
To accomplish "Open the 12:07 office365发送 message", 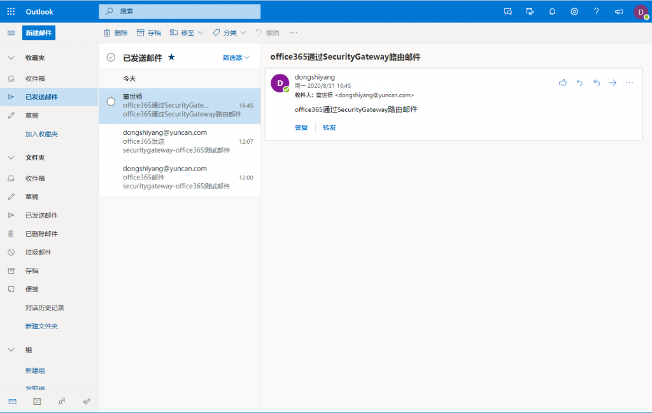I will pyautogui.click(x=180, y=142).
